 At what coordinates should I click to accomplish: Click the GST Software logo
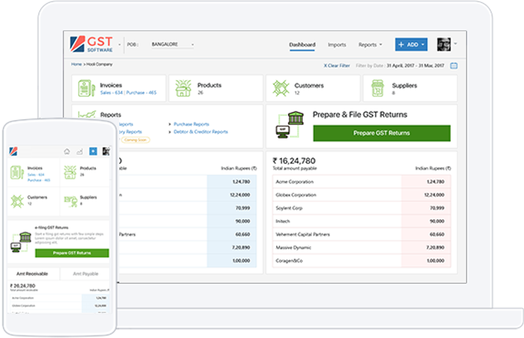point(92,45)
